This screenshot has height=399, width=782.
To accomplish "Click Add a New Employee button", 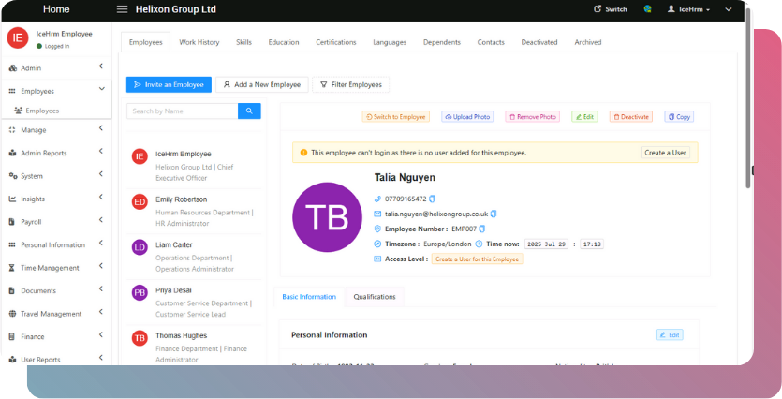I will (x=262, y=85).
